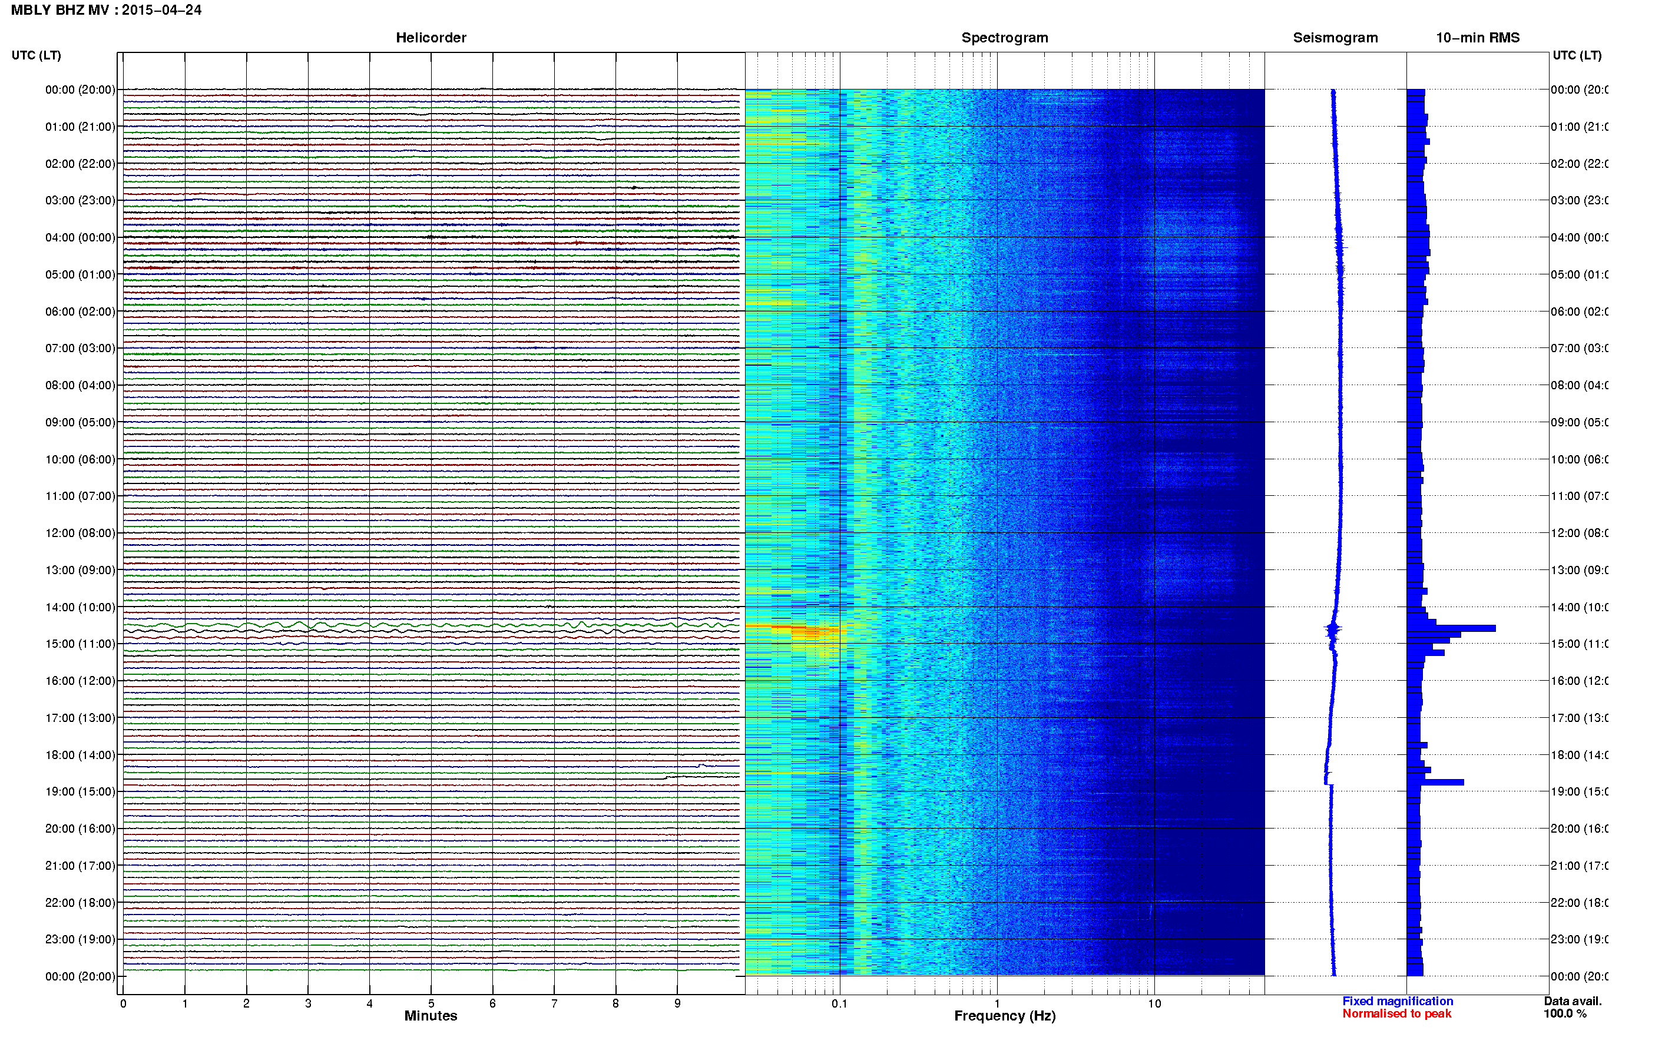Click the tallest RMS bar near 14:30
This screenshot has width=1675, height=1047.
point(1451,629)
